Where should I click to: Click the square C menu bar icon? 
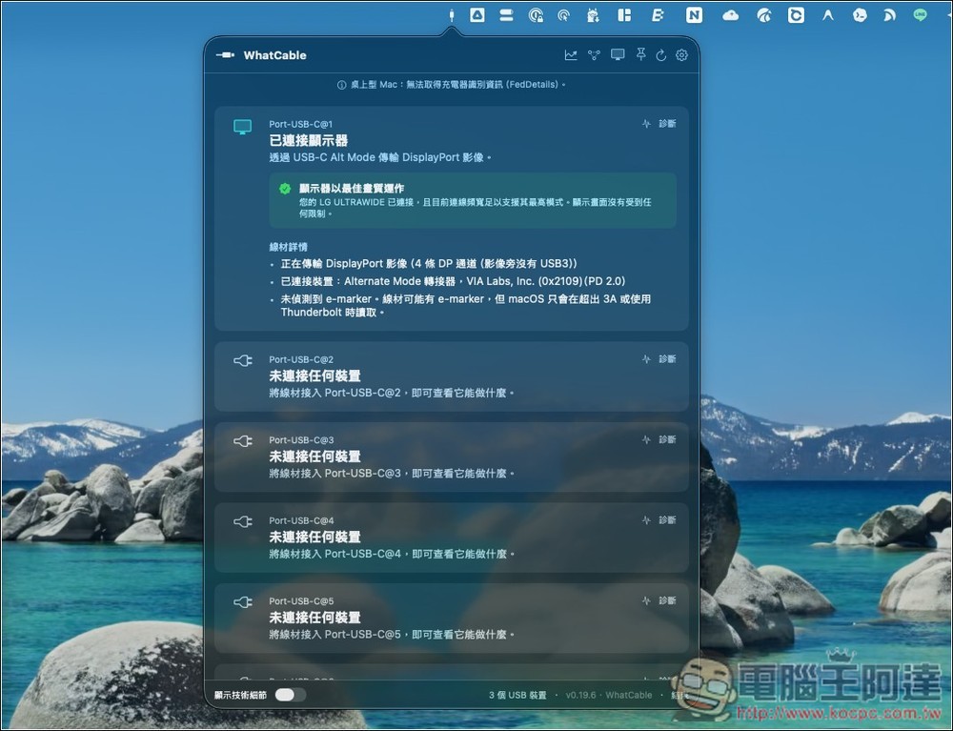tap(796, 15)
